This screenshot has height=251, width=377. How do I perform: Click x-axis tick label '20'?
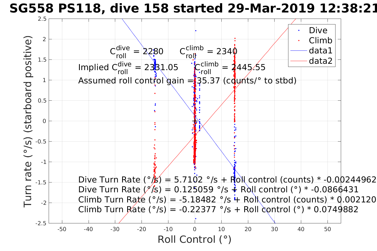pyautogui.click(x=248, y=229)
